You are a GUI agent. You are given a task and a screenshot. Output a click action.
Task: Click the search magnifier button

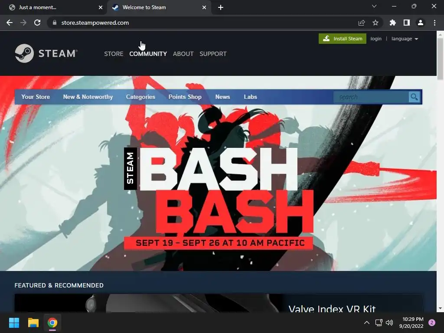tap(414, 97)
